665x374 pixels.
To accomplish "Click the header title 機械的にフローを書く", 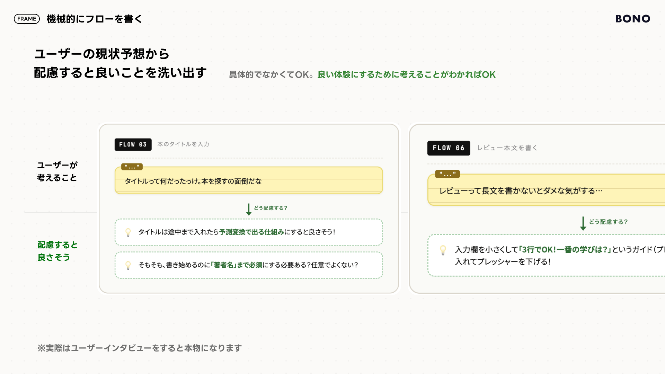I will click(x=95, y=19).
